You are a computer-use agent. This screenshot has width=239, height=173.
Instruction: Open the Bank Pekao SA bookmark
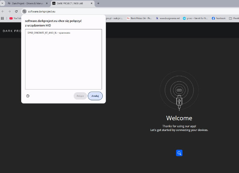[x=139, y=18]
